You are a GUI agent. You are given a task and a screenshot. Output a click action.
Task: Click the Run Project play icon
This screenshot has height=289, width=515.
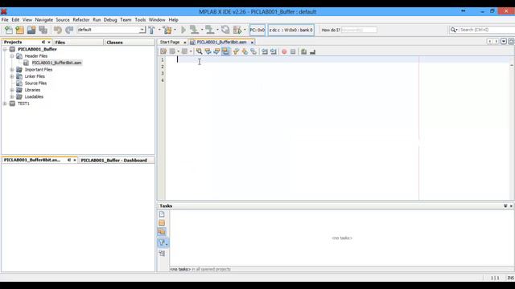183,30
